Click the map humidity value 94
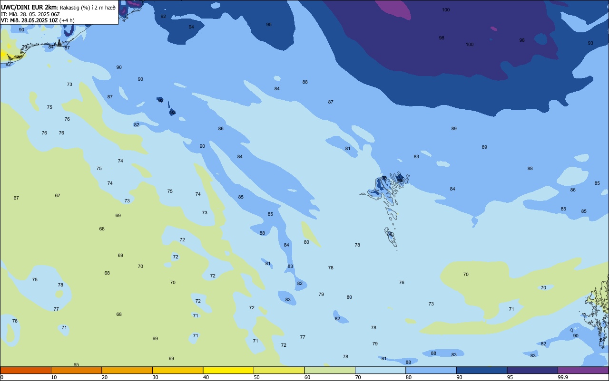609x381 pixels. tap(191, 27)
